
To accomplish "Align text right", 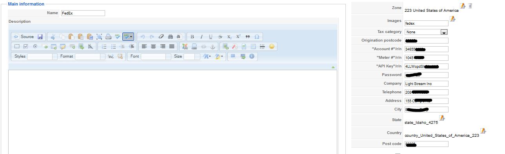I will [x=163, y=46].
